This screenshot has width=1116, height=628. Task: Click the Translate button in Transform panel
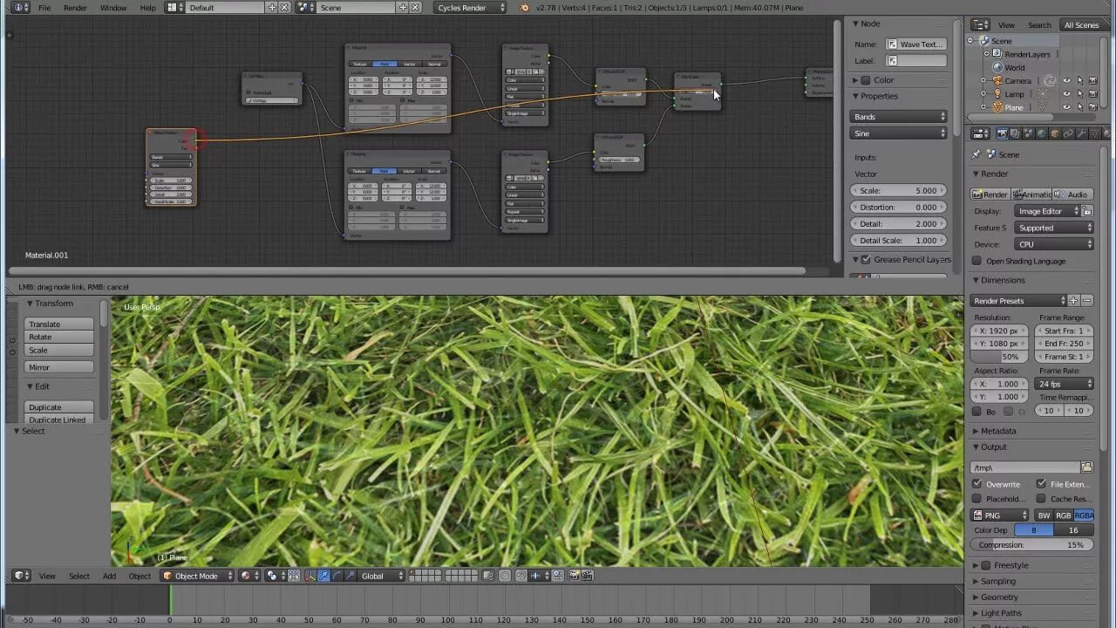(59, 324)
